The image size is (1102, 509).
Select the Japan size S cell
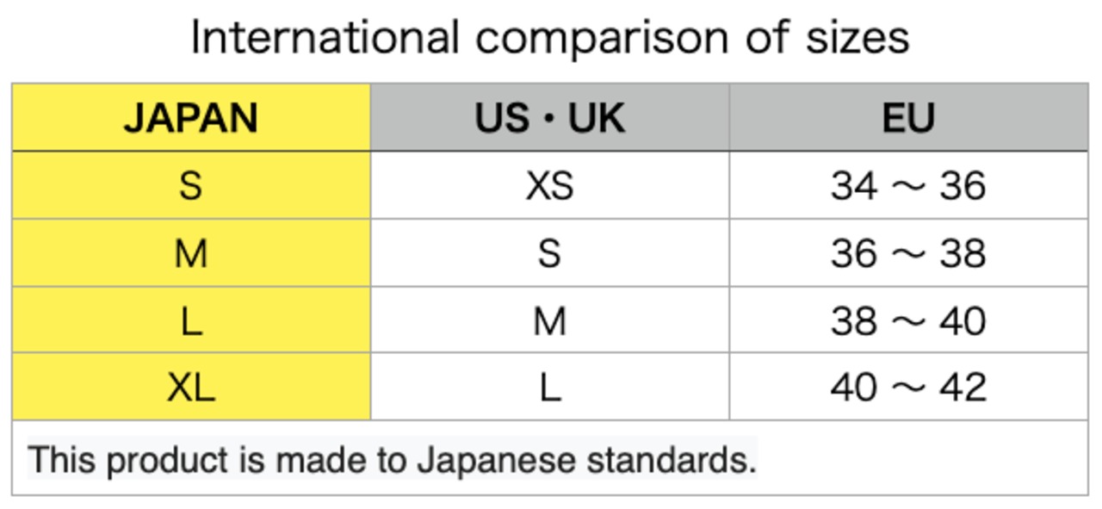[191, 185]
